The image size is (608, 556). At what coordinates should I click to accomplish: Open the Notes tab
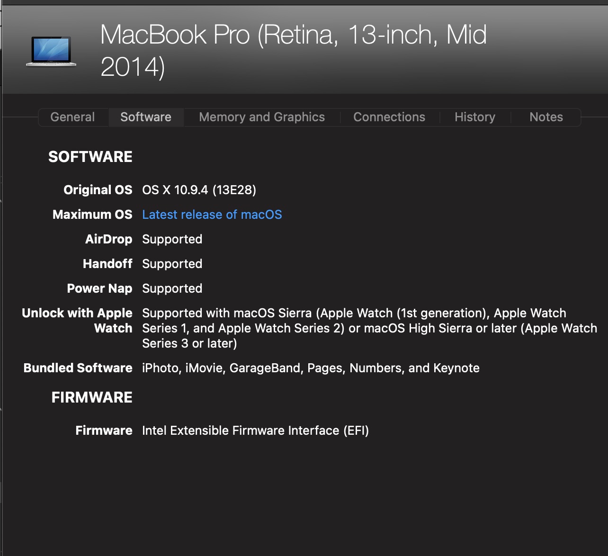(546, 117)
